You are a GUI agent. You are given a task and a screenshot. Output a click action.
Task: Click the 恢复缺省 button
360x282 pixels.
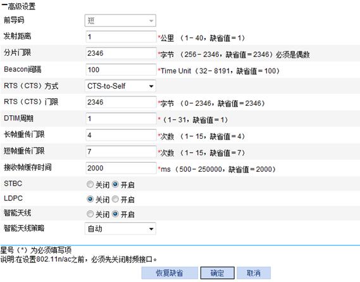[170, 273]
